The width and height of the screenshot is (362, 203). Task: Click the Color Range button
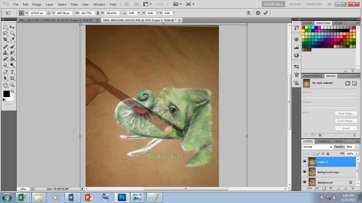coord(346,121)
